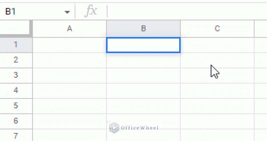Select column B header
267x141 pixels.
(x=143, y=29)
